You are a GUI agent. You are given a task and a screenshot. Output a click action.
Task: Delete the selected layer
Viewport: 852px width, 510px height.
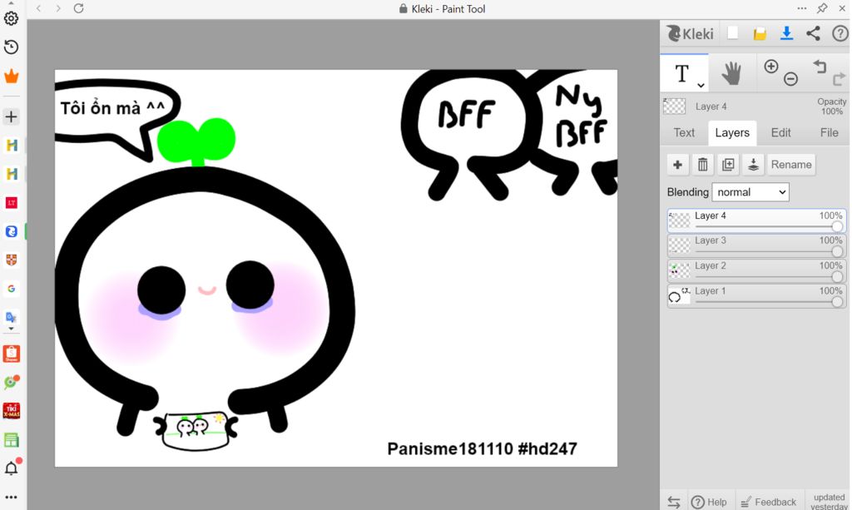click(702, 165)
